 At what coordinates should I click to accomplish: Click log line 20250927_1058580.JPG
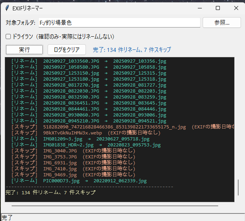coord(89,67)
